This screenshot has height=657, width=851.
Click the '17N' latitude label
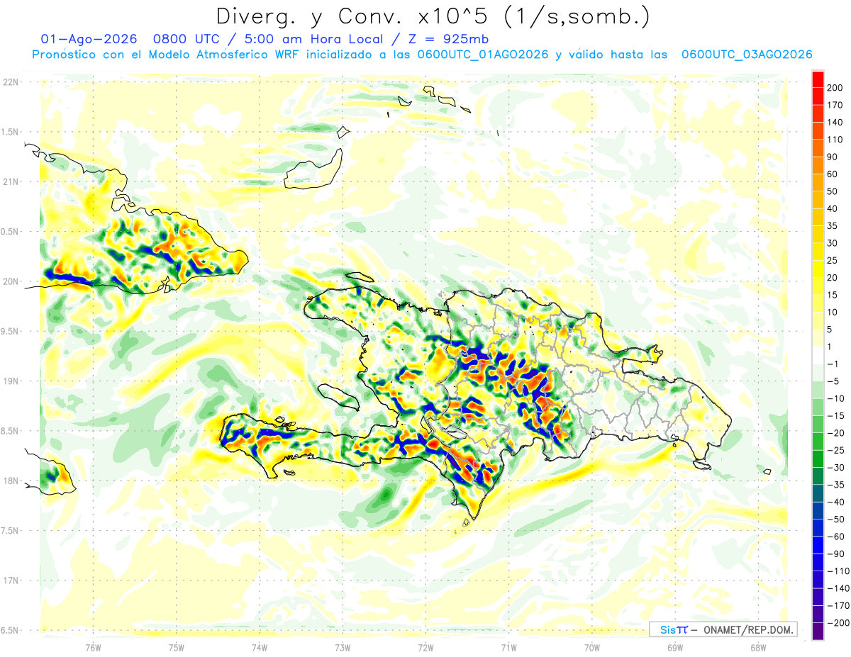[x=11, y=580]
